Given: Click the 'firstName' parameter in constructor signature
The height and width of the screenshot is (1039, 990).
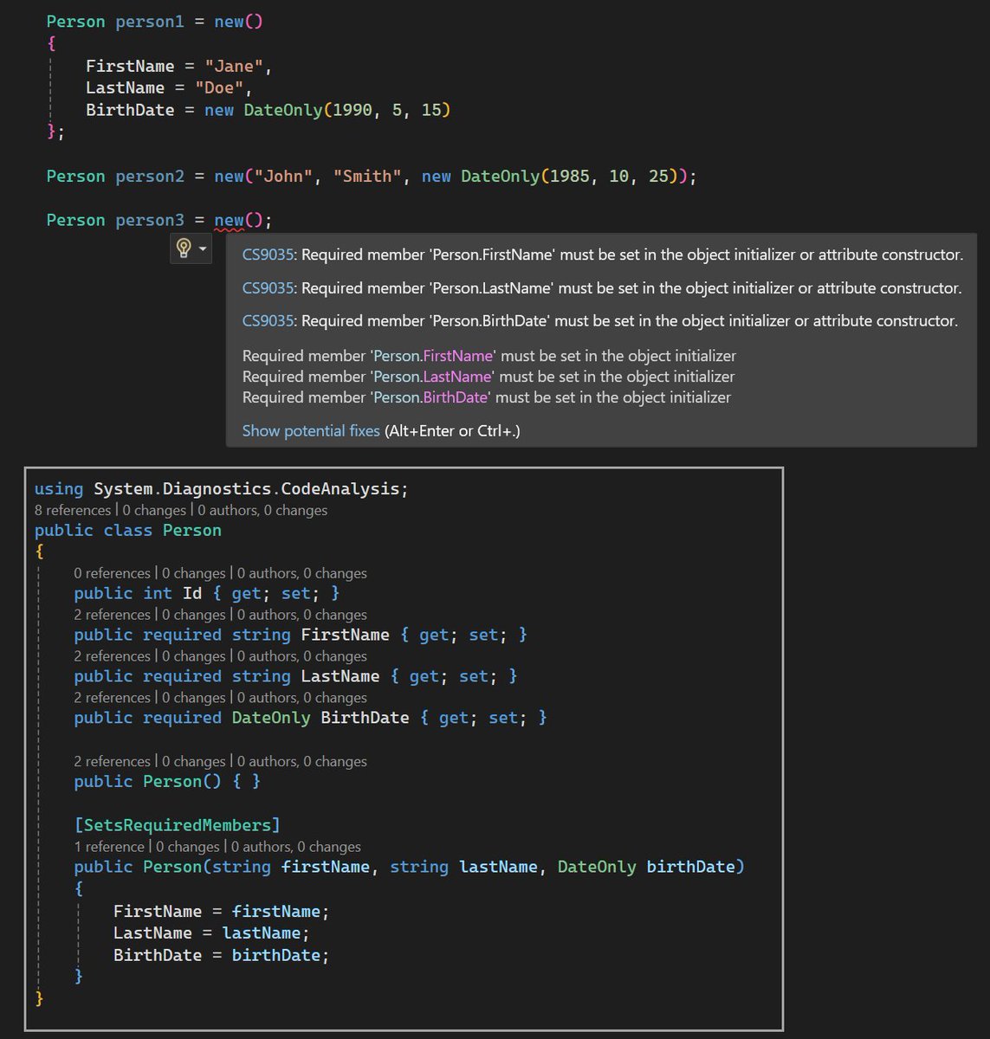Looking at the screenshot, I should (326, 868).
